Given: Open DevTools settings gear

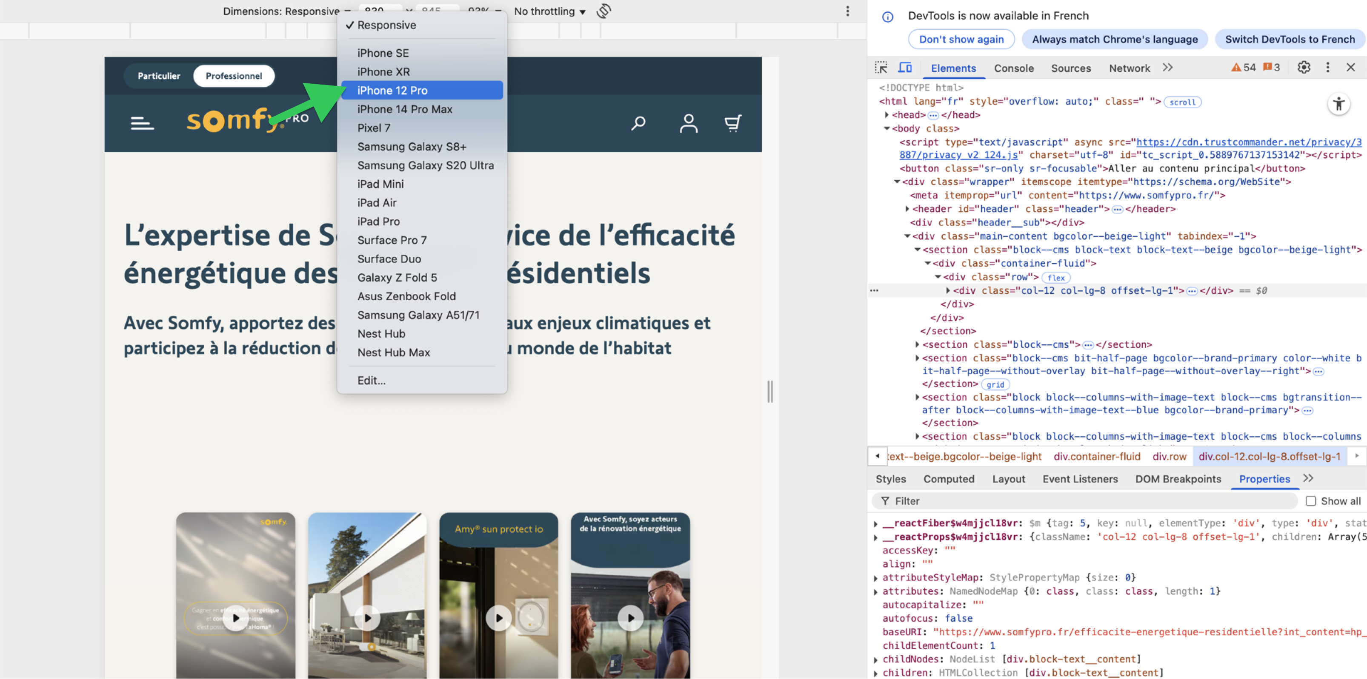Looking at the screenshot, I should click(x=1303, y=67).
